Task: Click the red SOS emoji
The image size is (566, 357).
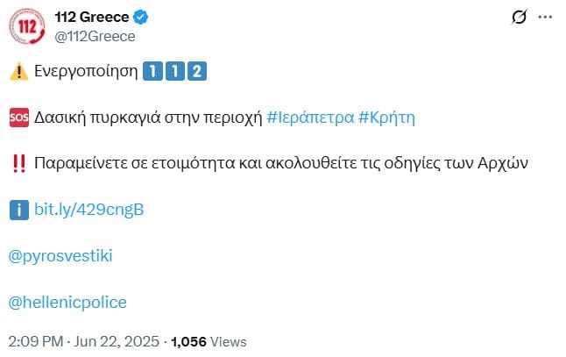Action: tap(19, 118)
